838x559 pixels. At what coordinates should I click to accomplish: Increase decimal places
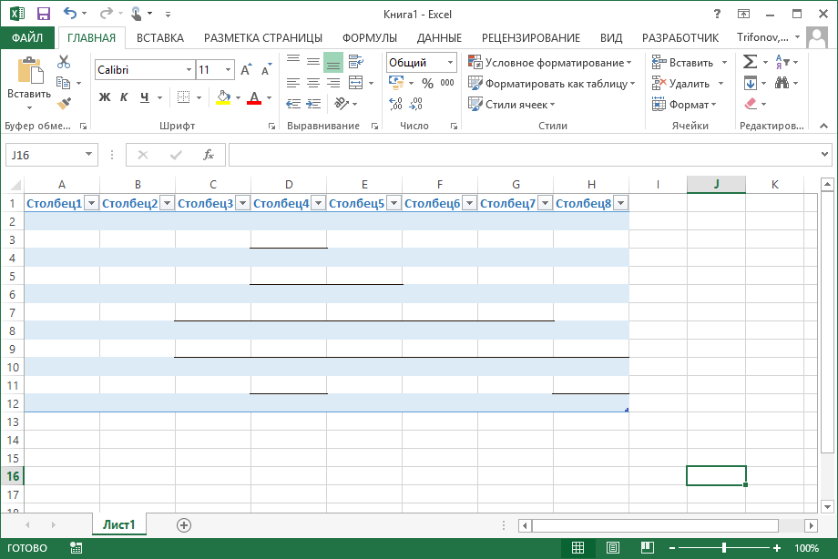(x=395, y=104)
